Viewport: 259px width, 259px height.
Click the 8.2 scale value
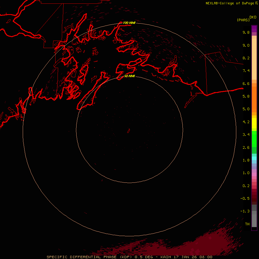(246, 58)
